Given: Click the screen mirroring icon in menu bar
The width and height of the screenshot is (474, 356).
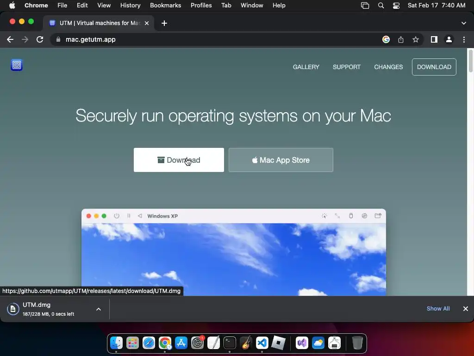Looking at the screenshot, I should [x=365, y=6].
